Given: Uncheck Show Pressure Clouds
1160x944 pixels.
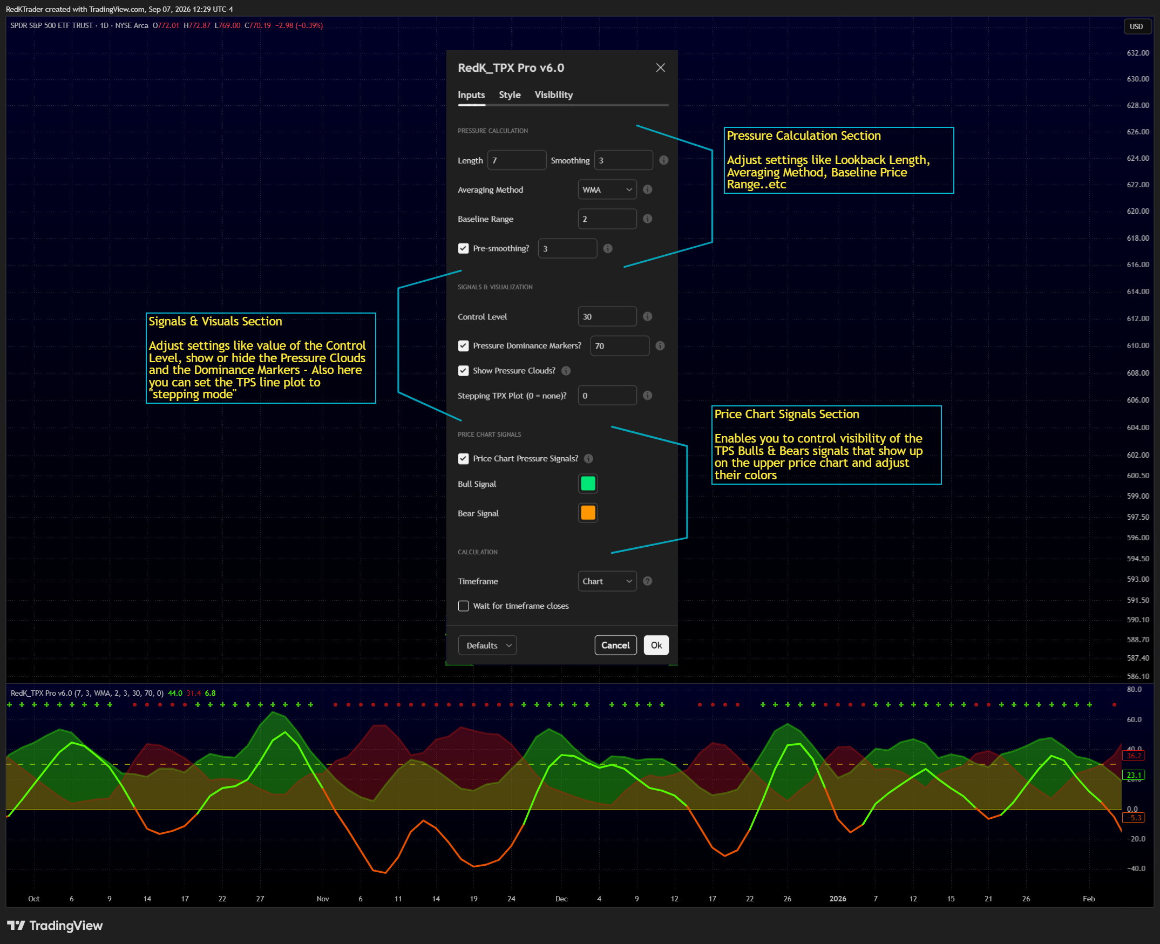Looking at the screenshot, I should click(x=463, y=371).
